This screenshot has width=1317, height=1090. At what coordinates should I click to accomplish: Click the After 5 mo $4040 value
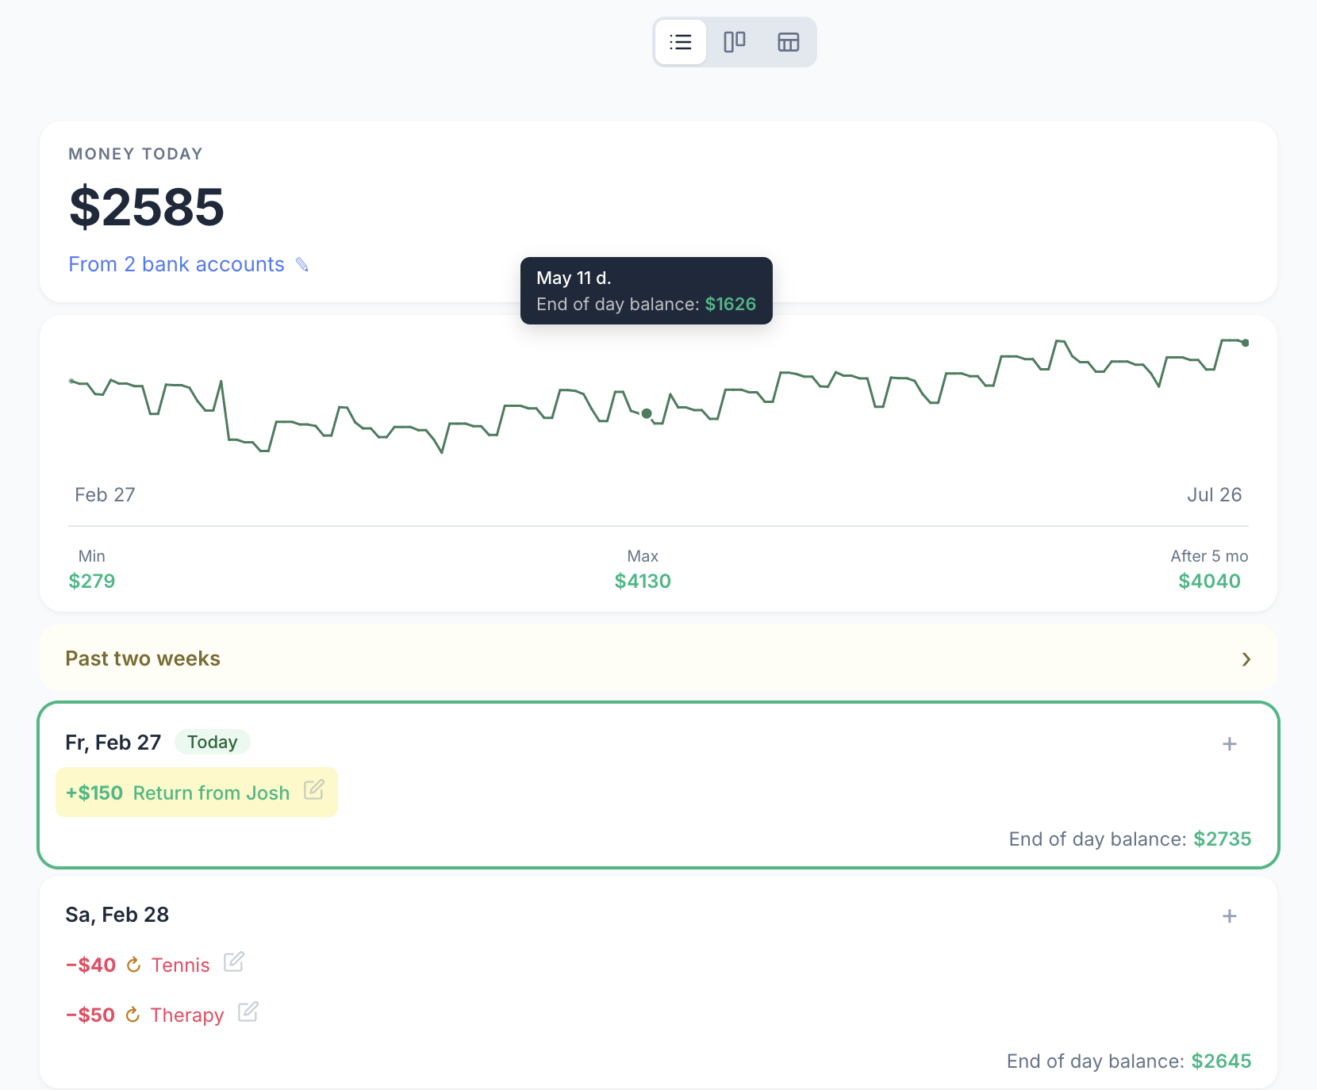pyautogui.click(x=1209, y=581)
